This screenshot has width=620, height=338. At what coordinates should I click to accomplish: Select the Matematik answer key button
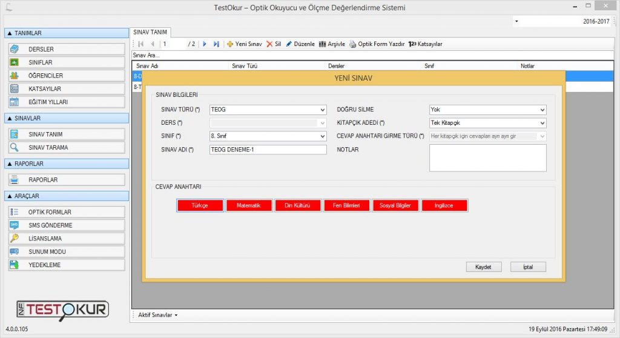pyautogui.click(x=249, y=205)
